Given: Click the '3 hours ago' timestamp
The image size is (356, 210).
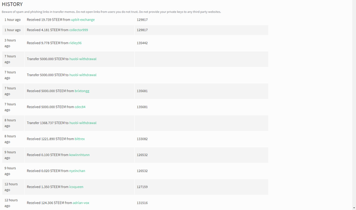Looking at the screenshot, I should (x=10, y=43).
